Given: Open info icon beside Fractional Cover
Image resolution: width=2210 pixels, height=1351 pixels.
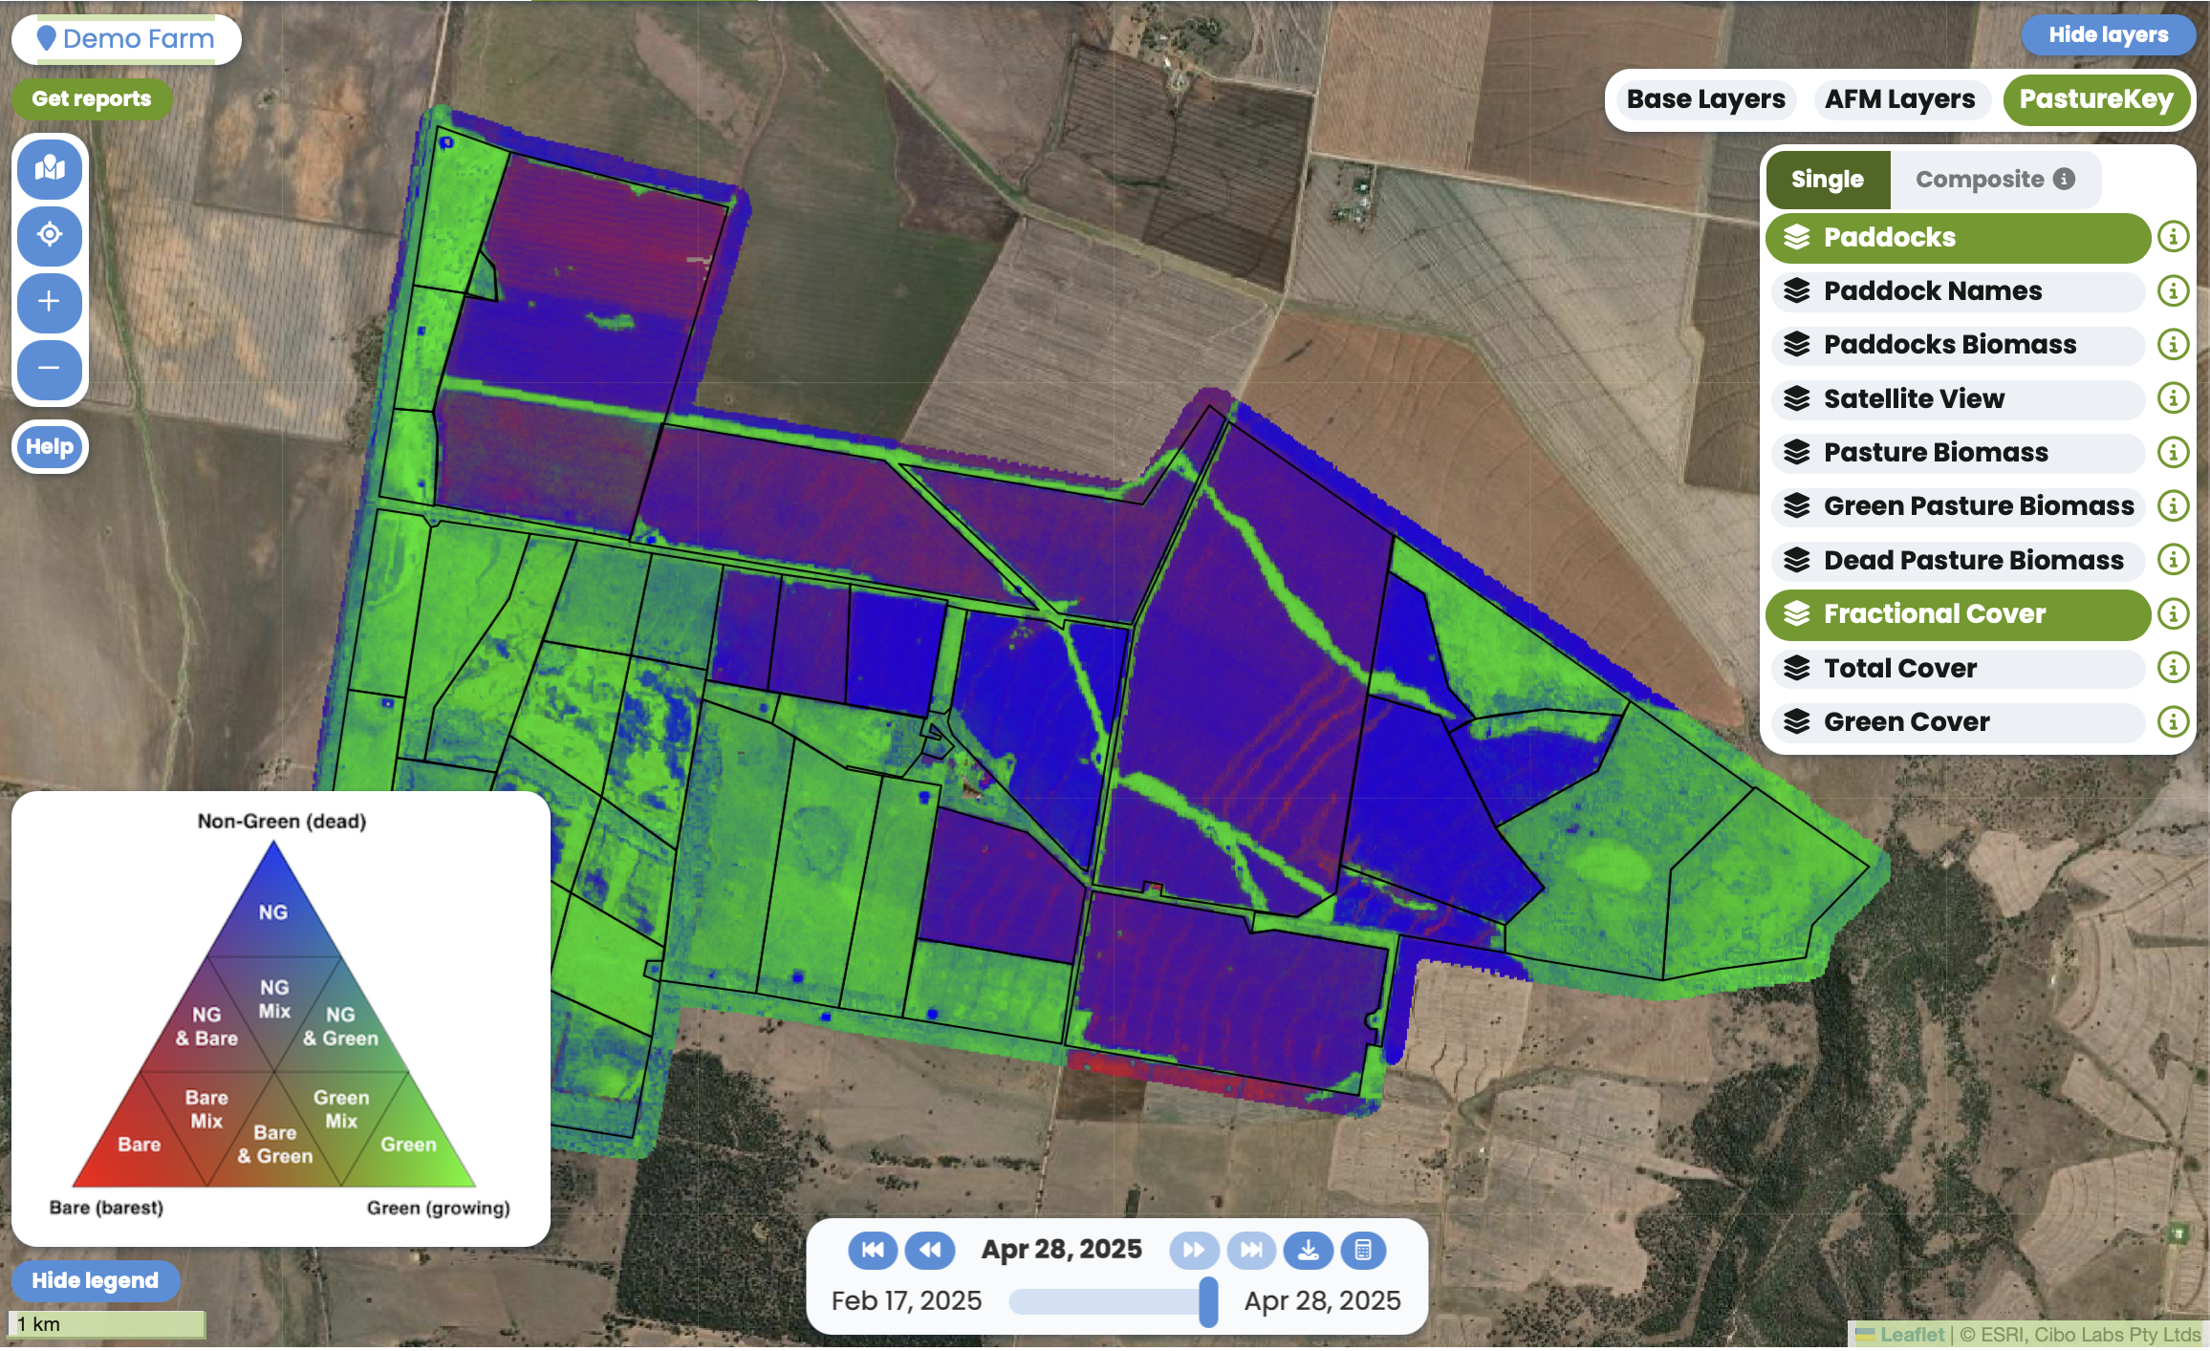Looking at the screenshot, I should 2173,614.
